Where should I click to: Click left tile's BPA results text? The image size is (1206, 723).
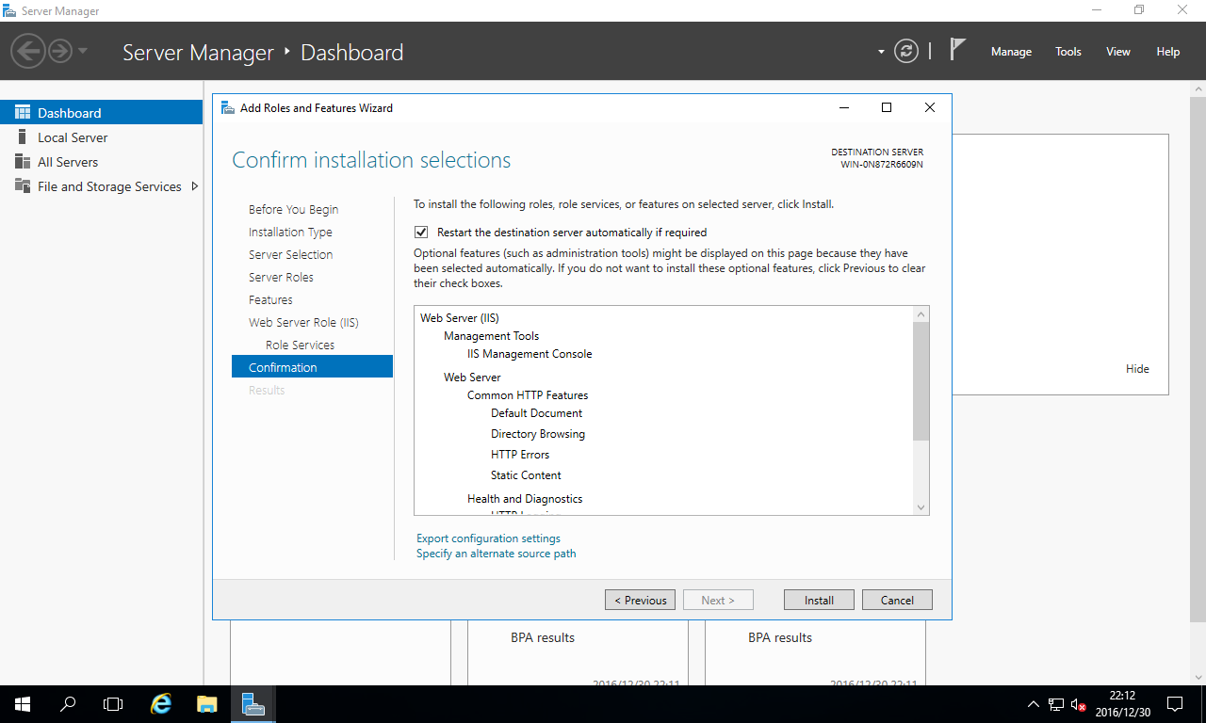pyautogui.click(x=543, y=637)
